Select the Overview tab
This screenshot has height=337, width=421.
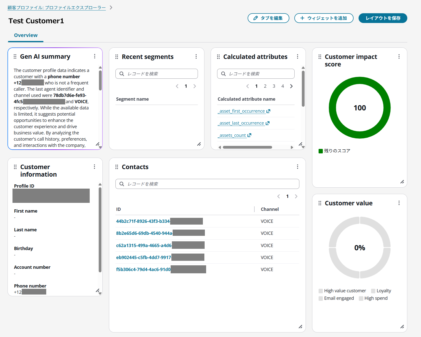click(x=26, y=35)
